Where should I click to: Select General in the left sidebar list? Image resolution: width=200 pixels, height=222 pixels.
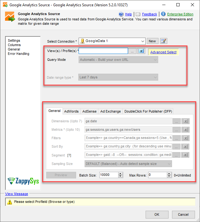(14, 49)
